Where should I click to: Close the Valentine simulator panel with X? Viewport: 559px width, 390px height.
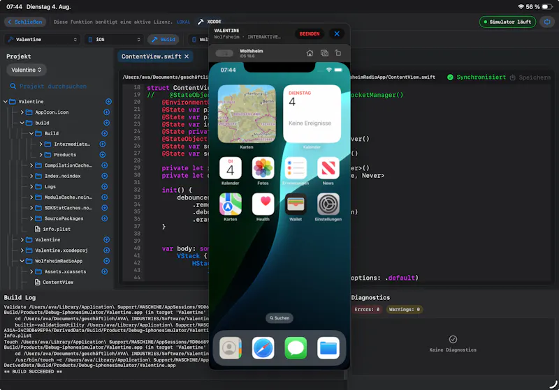pos(337,33)
